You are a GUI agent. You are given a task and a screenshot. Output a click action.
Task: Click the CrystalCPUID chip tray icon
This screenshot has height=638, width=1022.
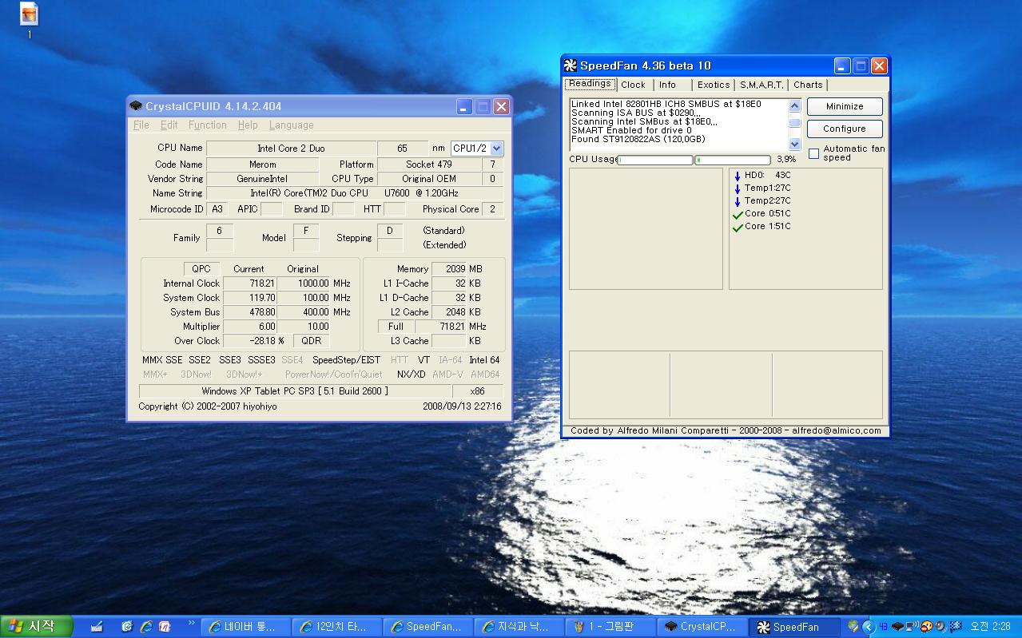[x=897, y=627]
